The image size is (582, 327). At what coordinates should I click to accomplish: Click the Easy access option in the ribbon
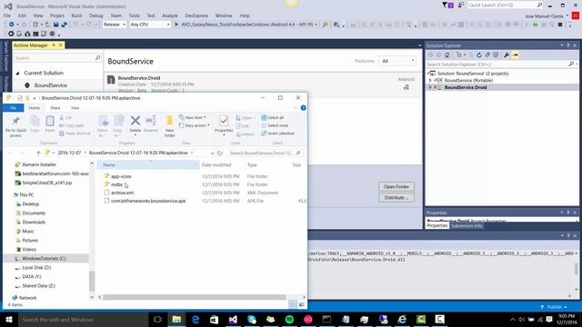(x=194, y=125)
